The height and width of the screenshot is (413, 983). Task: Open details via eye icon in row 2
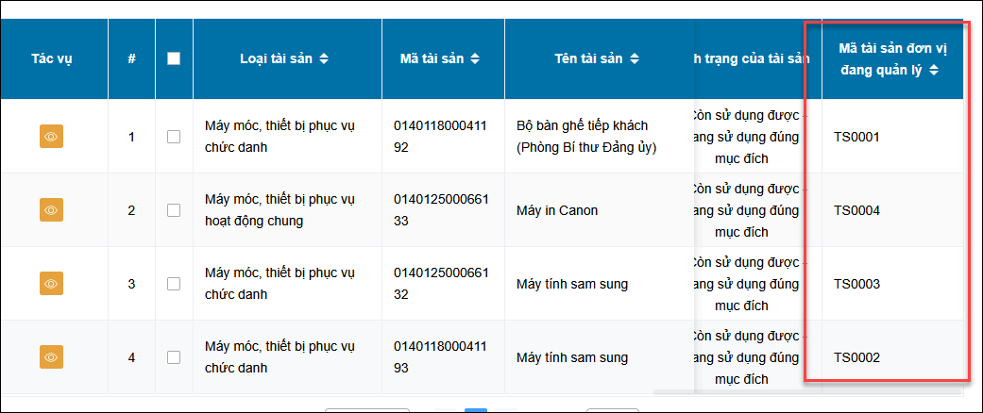coord(52,210)
